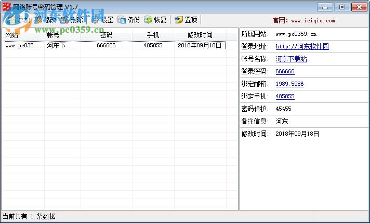Click the 2018年09月18日 value in the detail panel
Screen dimensions: 370x223
pos(297,134)
